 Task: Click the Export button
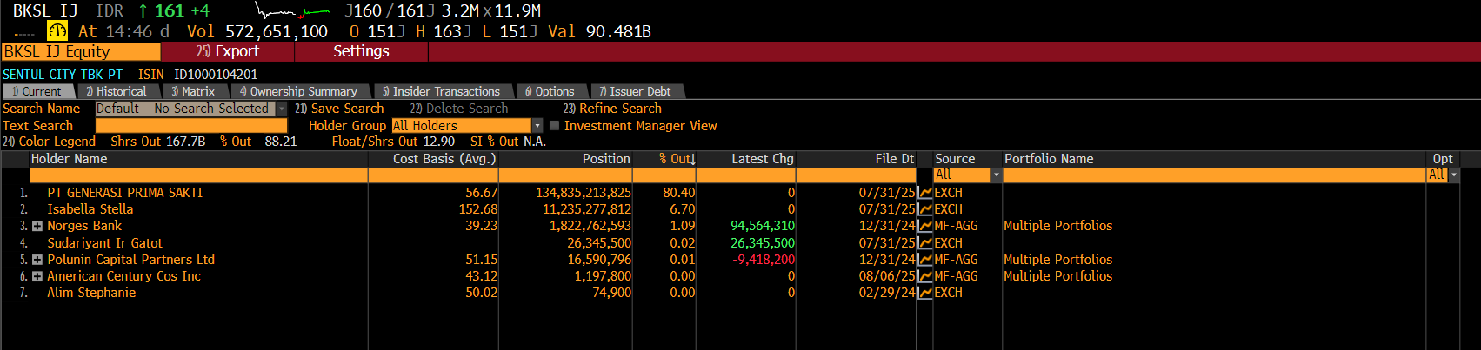(x=228, y=51)
